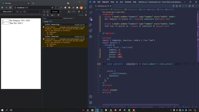
Task: Open the File menu in VS Code
Action: [94, 2]
